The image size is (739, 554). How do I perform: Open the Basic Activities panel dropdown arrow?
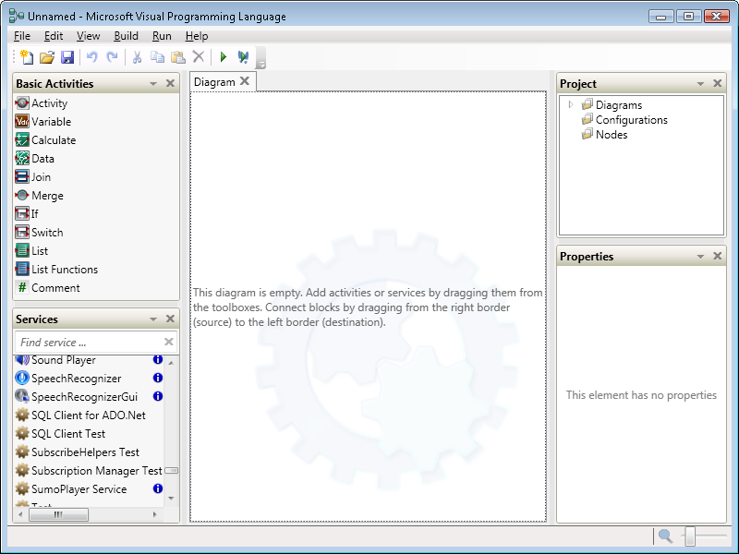point(153,84)
